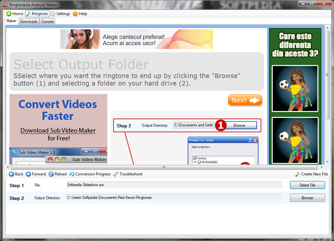
Task: Click the Forward navigation label
Action: (39, 174)
